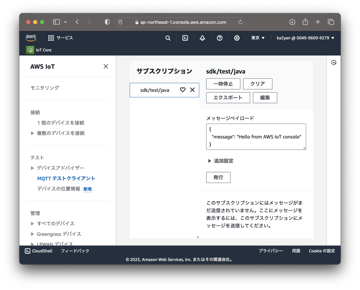Open 1 個のデバイスを接続 sidebar item

click(x=61, y=123)
